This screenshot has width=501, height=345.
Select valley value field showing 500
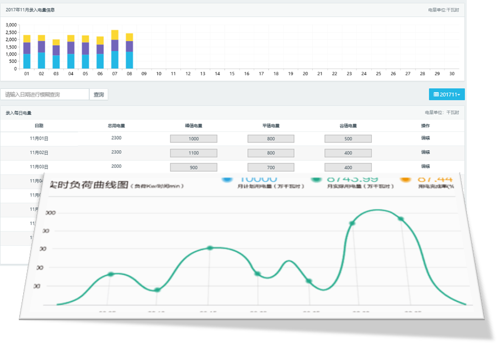click(x=348, y=139)
